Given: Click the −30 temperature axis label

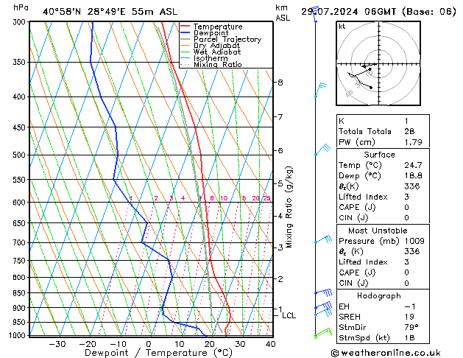Looking at the screenshot, I should pos(57,344).
